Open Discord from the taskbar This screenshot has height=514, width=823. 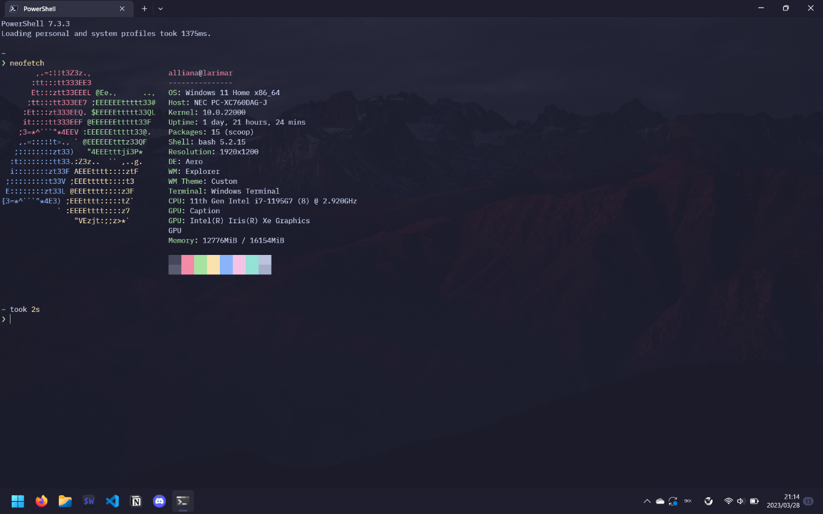pyautogui.click(x=159, y=501)
